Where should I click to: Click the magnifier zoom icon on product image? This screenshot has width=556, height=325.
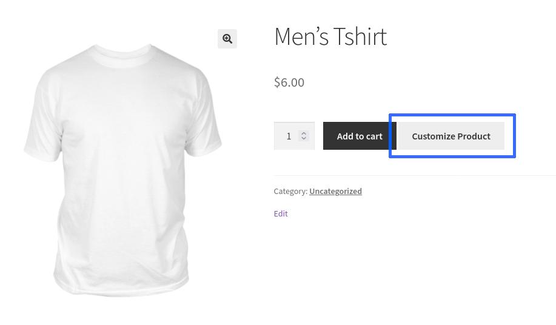(x=227, y=39)
